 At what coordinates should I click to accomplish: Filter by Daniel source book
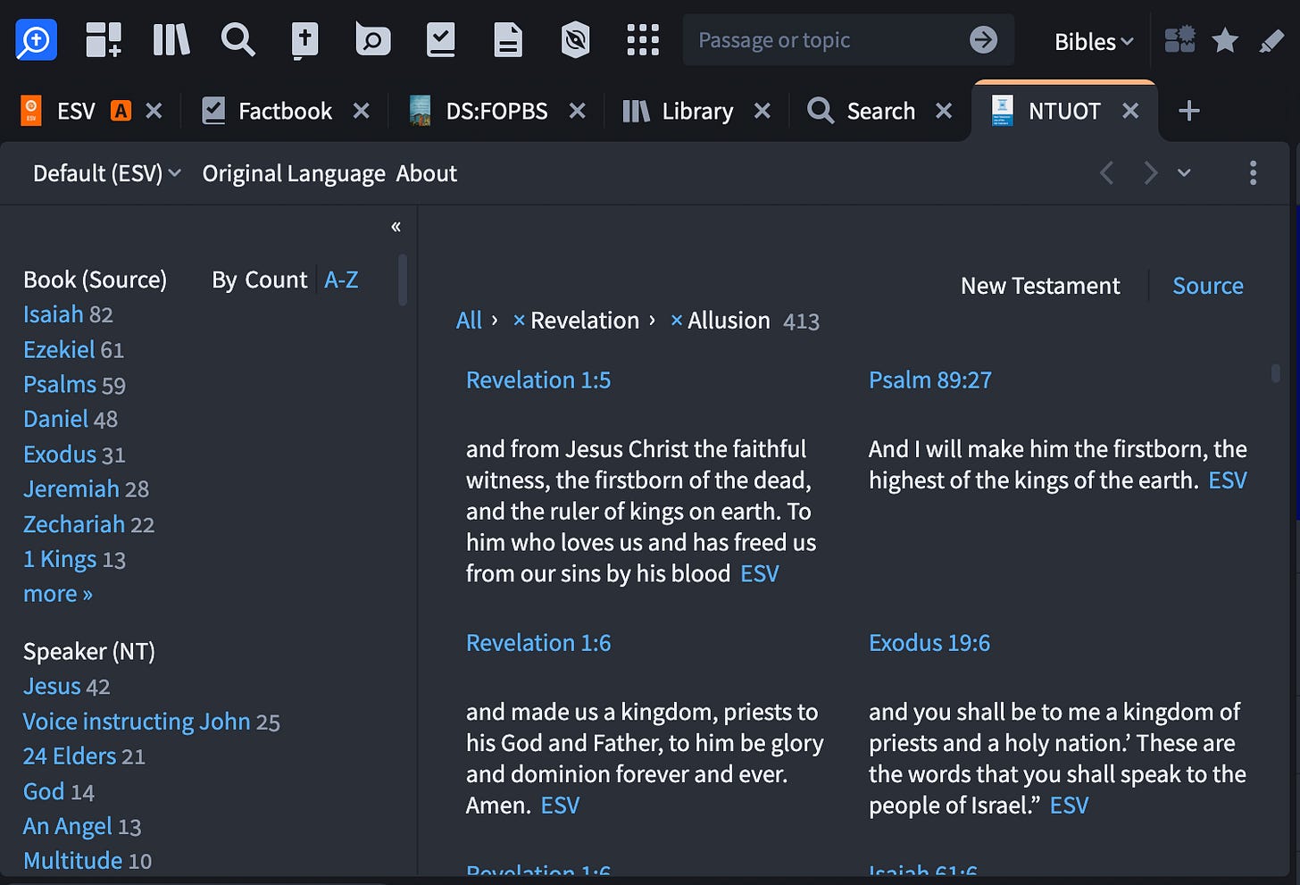point(55,419)
